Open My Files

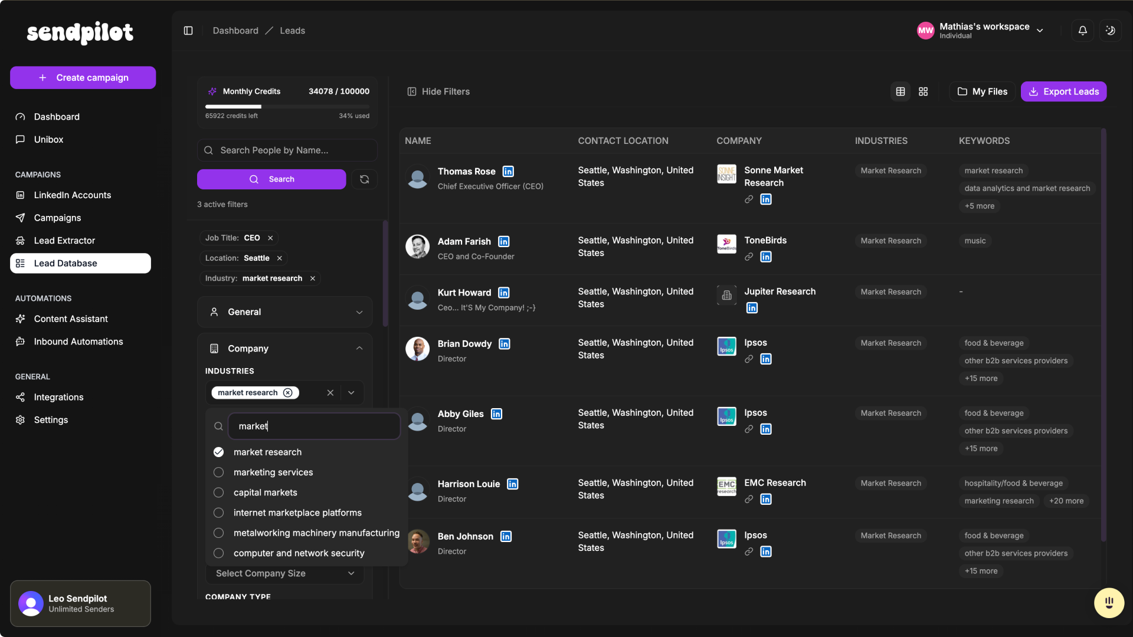pyautogui.click(x=983, y=91)
